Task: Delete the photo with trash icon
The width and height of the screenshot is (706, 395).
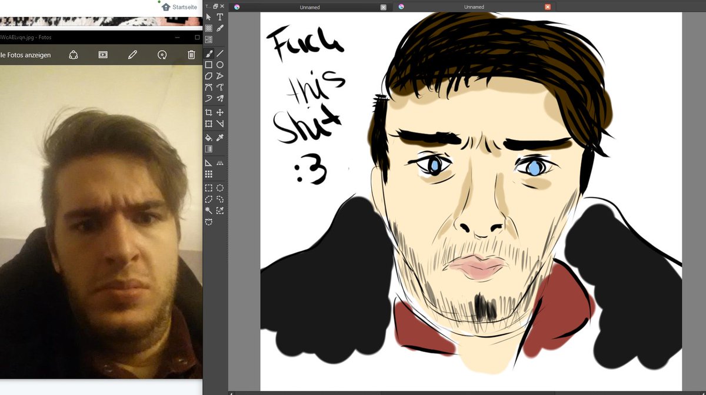Action: 191,55
